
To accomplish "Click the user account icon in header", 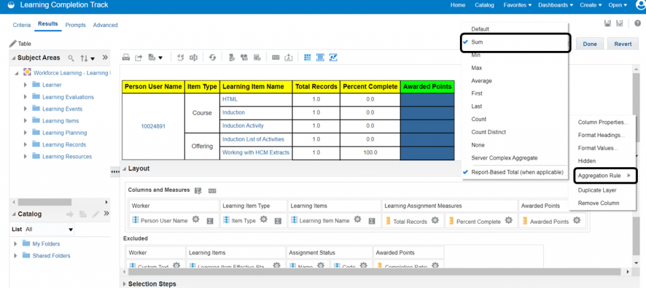I will (642, 5).
